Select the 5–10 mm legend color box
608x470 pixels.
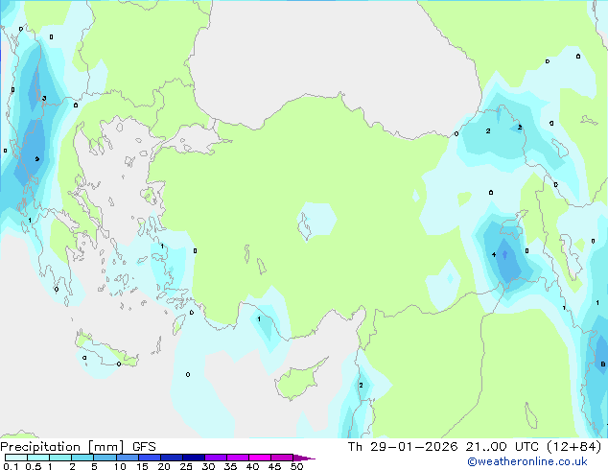click(x=105, y=458)
